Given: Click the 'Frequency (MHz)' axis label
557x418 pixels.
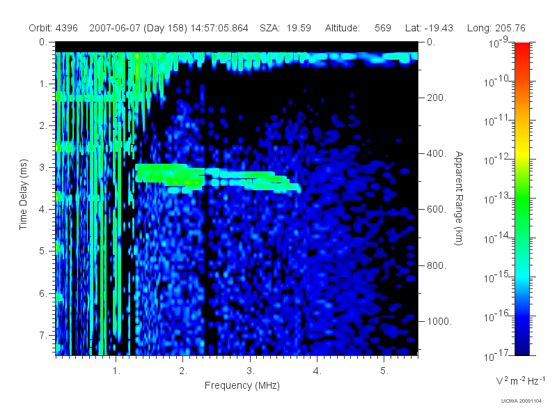Looking at the screenshot, I should tap(242, 385).
